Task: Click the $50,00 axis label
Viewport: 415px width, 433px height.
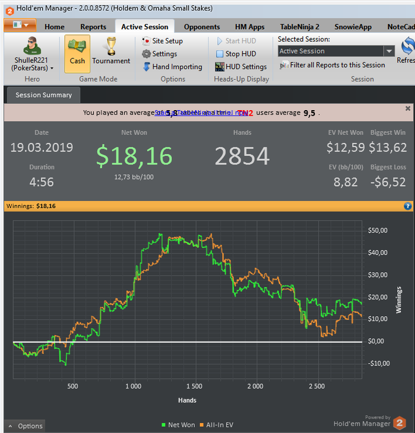Action: coord(377,230)
